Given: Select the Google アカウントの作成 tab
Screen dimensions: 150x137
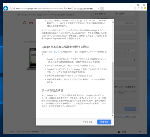Looking at the screenshot, I should 86,8.
